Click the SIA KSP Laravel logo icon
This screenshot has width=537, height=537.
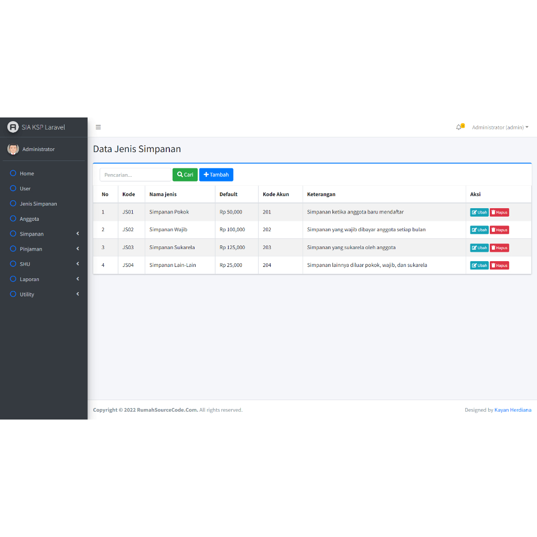point(13,127)
